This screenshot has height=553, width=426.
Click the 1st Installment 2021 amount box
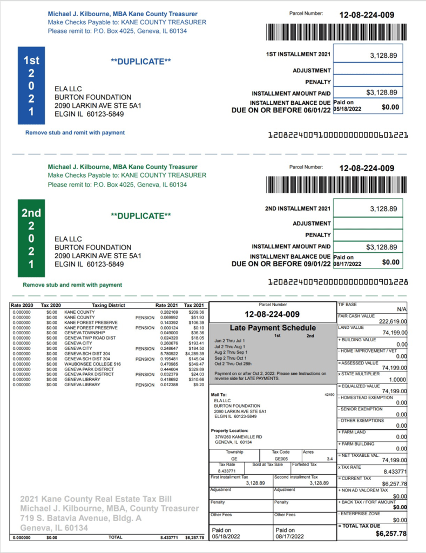tap(368, 56)
